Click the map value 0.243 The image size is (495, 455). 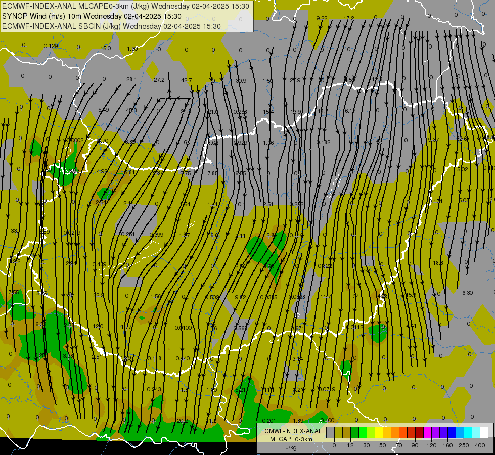click(154, 389)
